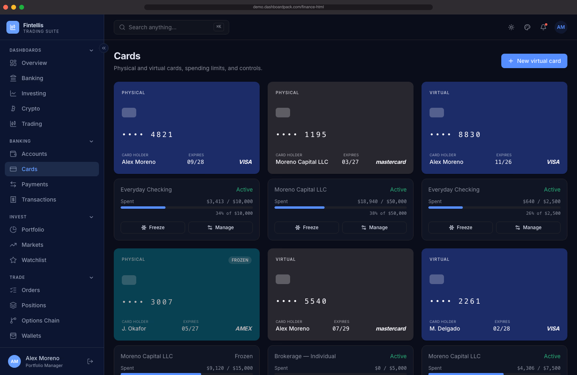Navigate to Positions page

pyautogui.click(x=52, y=305)
